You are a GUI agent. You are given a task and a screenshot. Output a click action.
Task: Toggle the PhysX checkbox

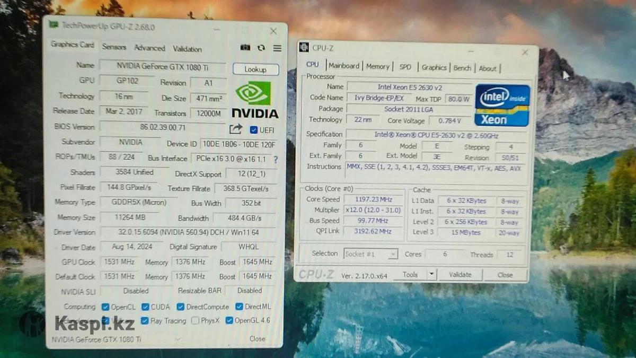point(196,320)
